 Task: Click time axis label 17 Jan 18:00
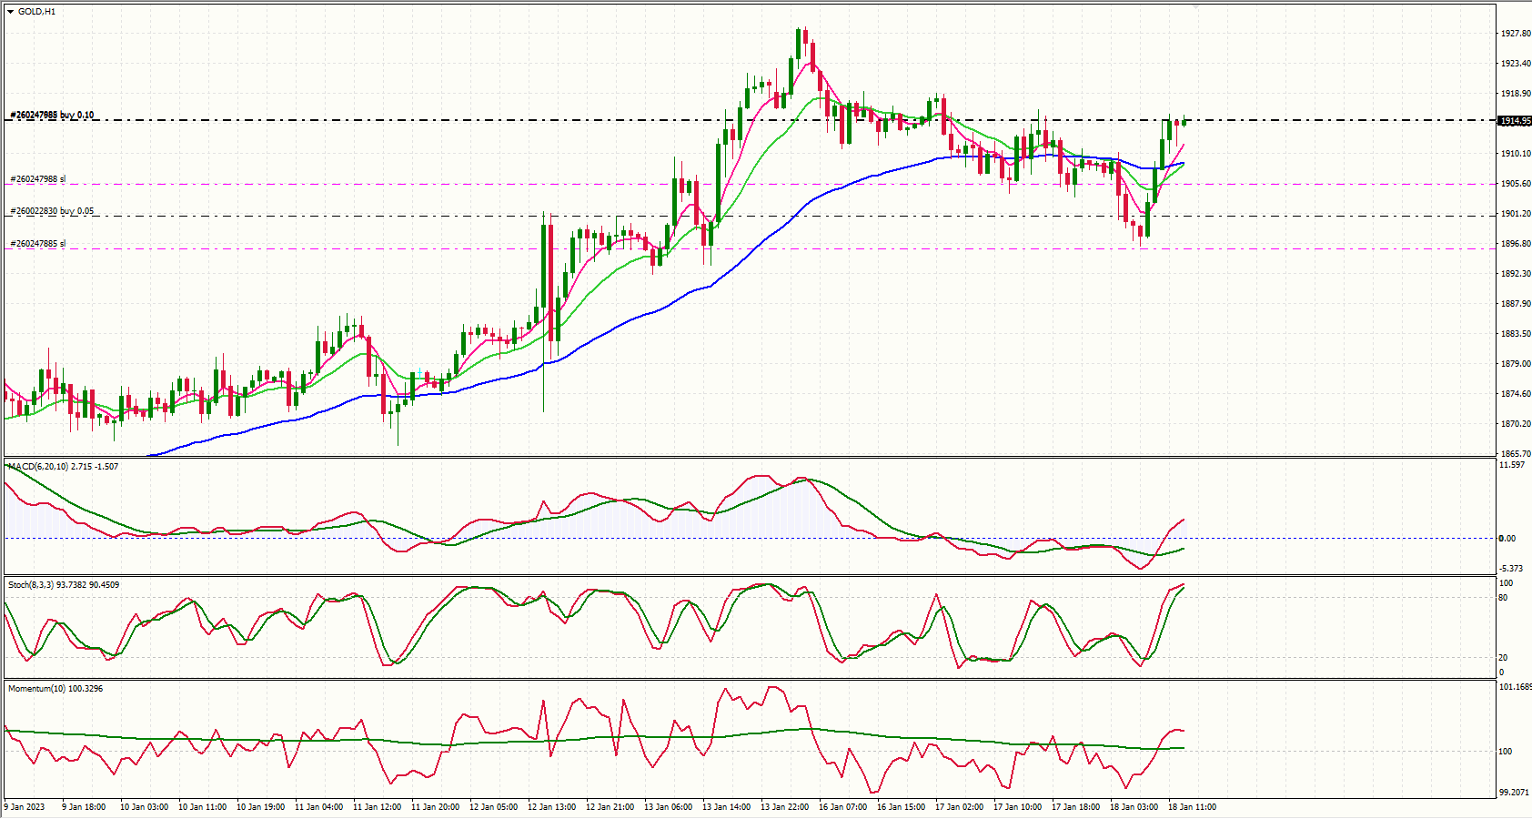point(1075,807)
